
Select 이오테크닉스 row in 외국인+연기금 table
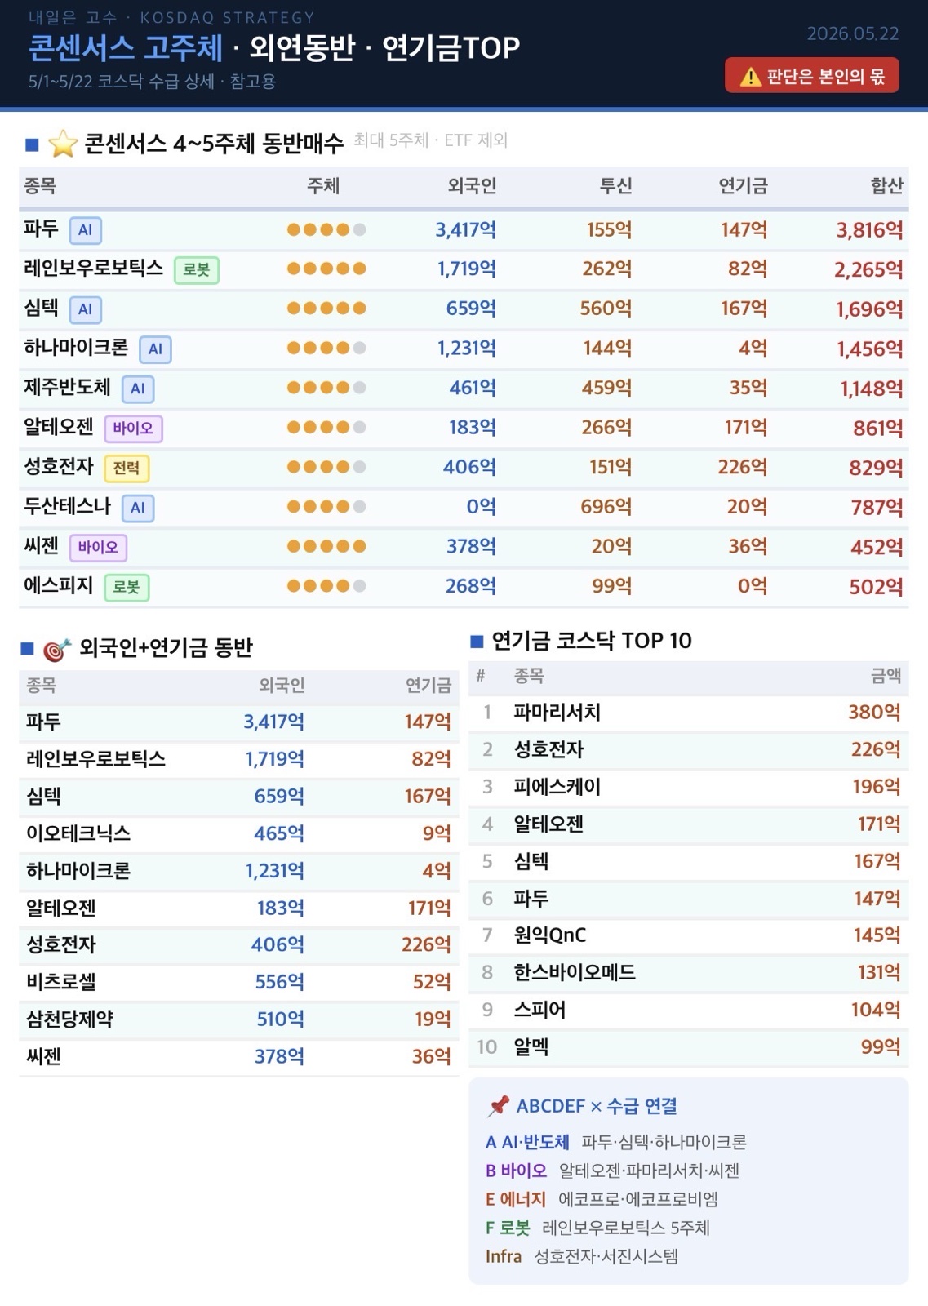coord(238,833)
